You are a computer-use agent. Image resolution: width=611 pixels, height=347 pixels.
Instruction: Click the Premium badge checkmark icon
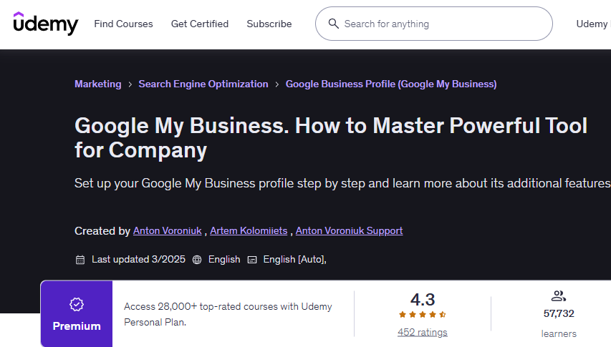pyautogui.click(x=77, y=305)
